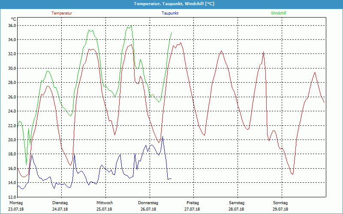Click the date 27.07.18
Image resolution: width=343 pixels, height=214 pixels.
click(192, 209)
